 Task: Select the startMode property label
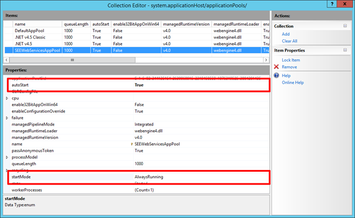coord(21,177)
